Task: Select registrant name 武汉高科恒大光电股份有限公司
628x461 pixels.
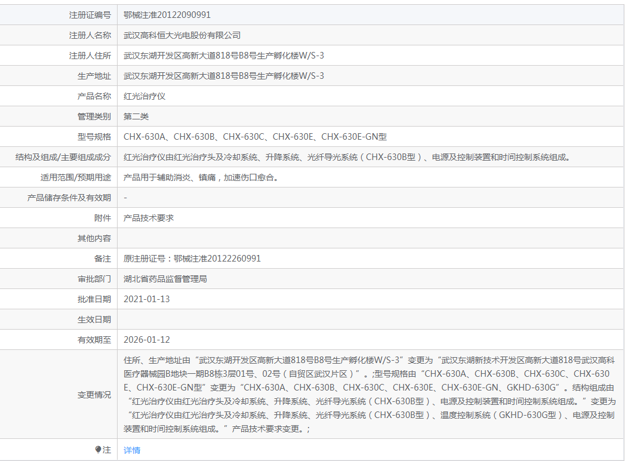Action: (x=182, y=35)
